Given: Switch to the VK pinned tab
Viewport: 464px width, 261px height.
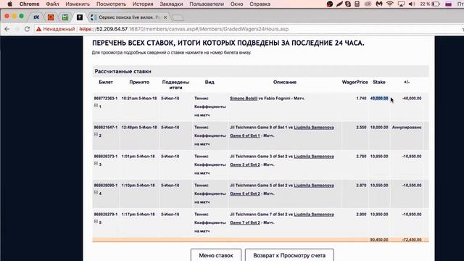Looking at the screenshot, I should pyautogui.click(x=36, y=17).
